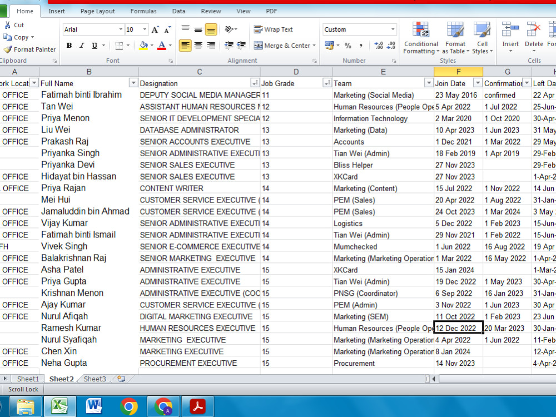Click the Orientation text rotate icon
The image size is (556, 417).
(229, 29)
